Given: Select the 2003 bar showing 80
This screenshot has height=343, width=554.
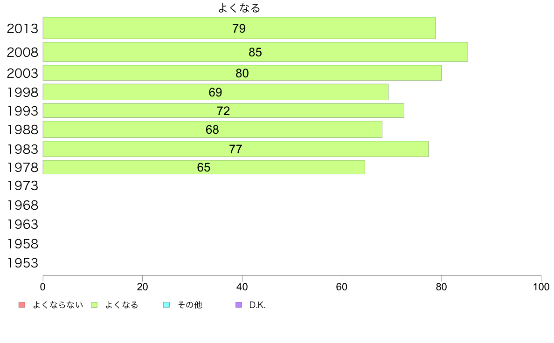Looking at the screenshot, I should 242,73.
